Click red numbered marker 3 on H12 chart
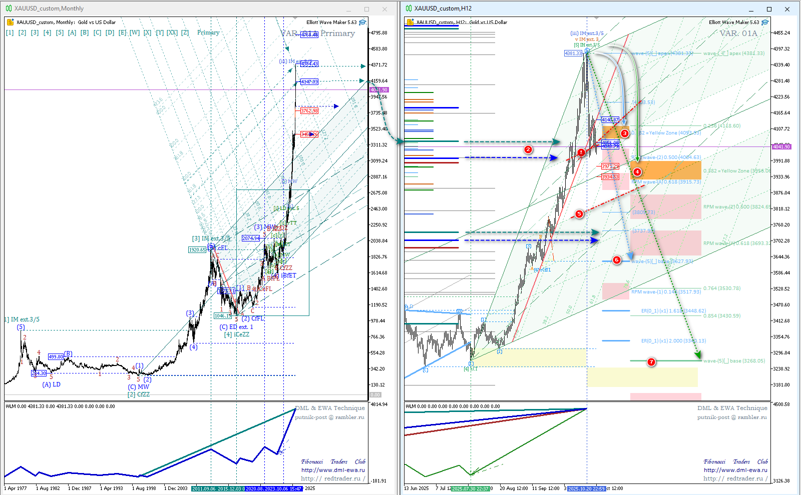Screen dimensions: 801x495 tap(625, 133)
